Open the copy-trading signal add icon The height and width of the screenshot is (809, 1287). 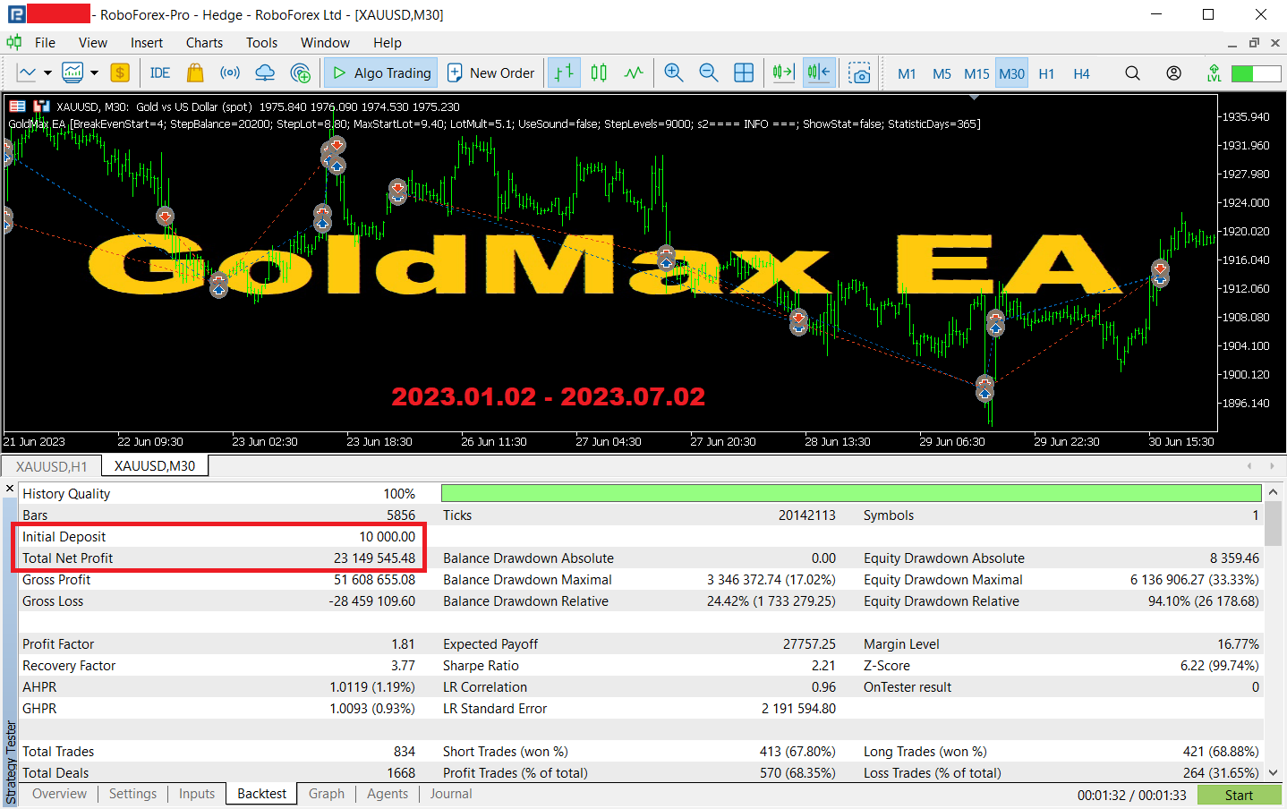pyautogui.click(x=301, y=73)
